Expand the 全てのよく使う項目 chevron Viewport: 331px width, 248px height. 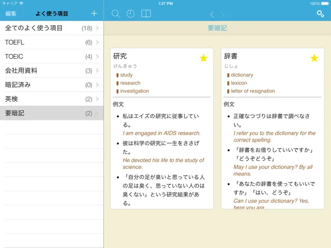(97, 28)
